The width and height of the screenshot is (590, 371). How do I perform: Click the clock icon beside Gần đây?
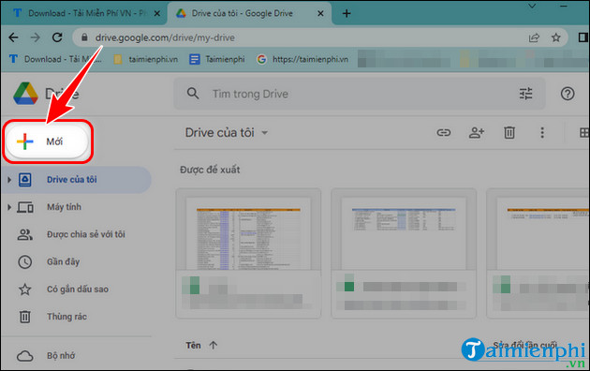pos(25,262)
